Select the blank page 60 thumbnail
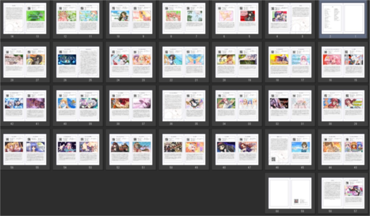This screenshot has width=370, height=216. click(279, 193)
